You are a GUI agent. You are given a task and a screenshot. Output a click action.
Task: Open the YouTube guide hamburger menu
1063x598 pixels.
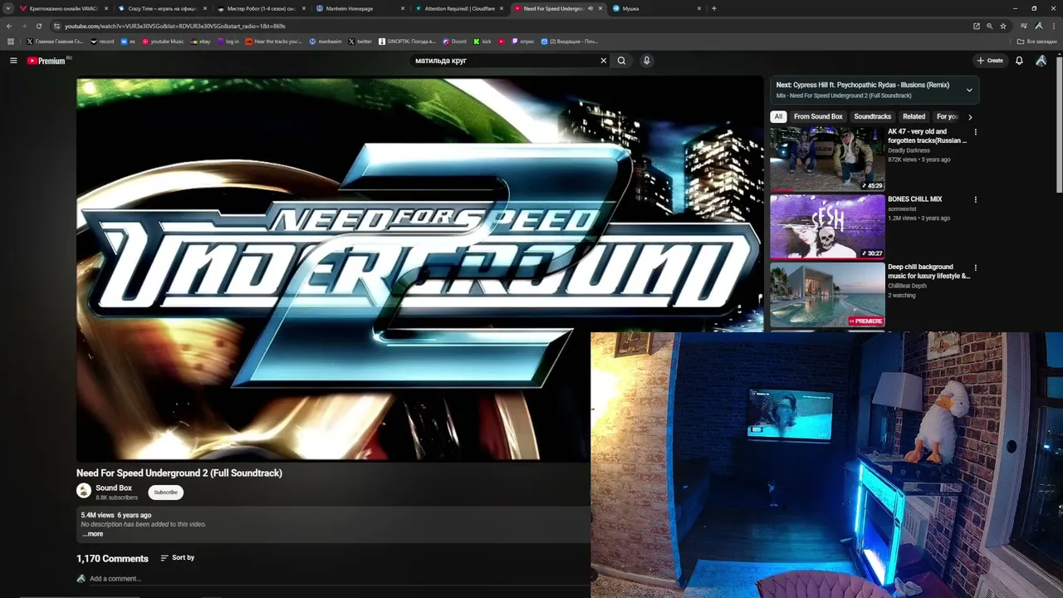pyautogui.click(x=13, y=61)
